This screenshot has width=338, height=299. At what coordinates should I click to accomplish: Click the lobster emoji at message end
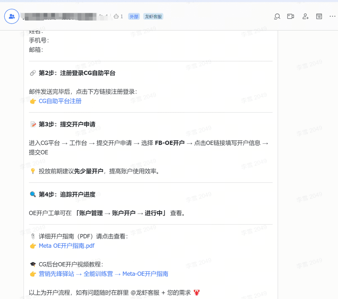[197, 292]
